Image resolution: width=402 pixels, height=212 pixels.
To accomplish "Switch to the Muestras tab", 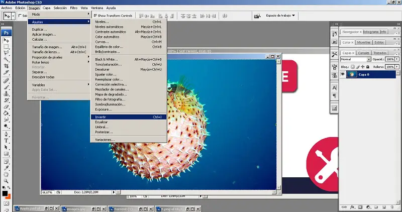I will coord(363,42).
